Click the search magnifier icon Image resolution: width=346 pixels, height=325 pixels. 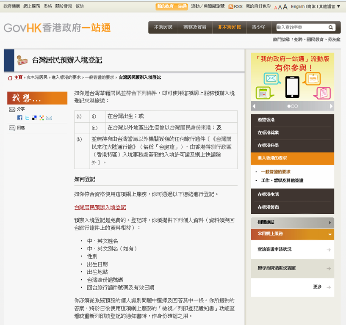click(x=331, y=28)
